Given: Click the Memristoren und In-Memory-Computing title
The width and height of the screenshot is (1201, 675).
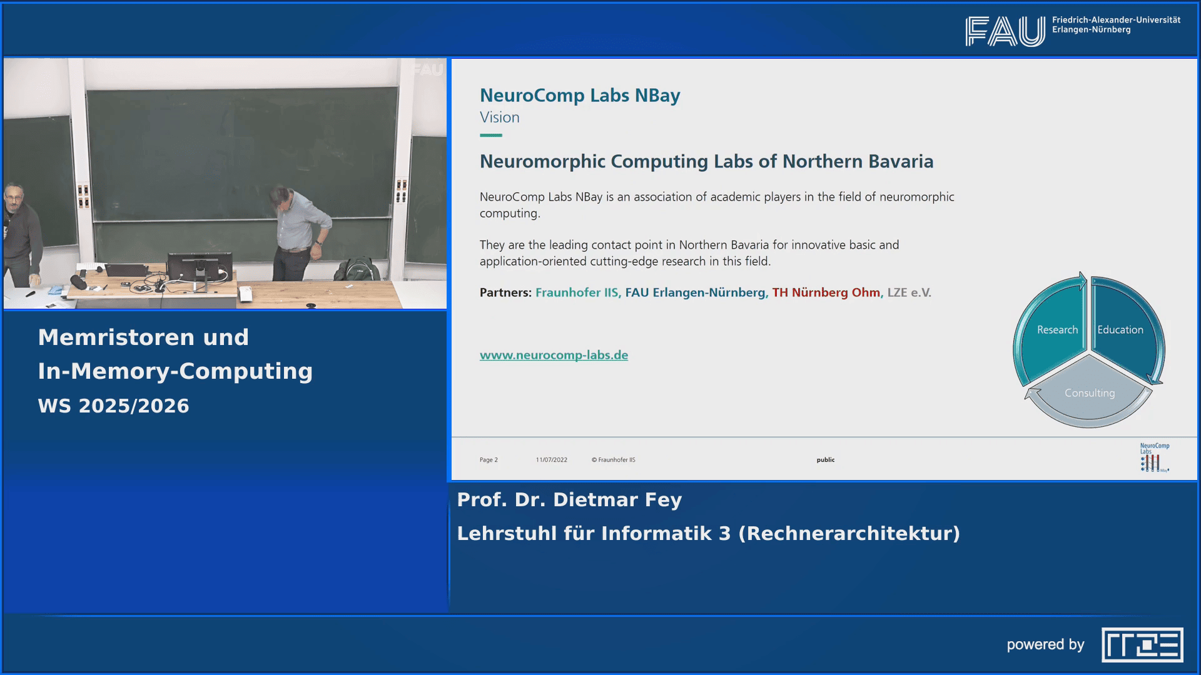Looking at the screenshot, I should (x=175, y=354).
